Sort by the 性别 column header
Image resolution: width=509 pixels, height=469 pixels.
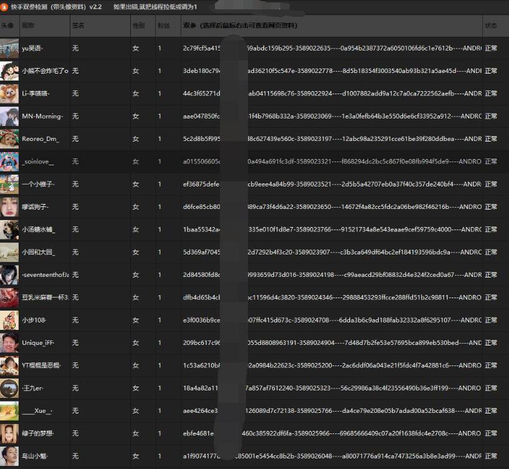(138, 26)
